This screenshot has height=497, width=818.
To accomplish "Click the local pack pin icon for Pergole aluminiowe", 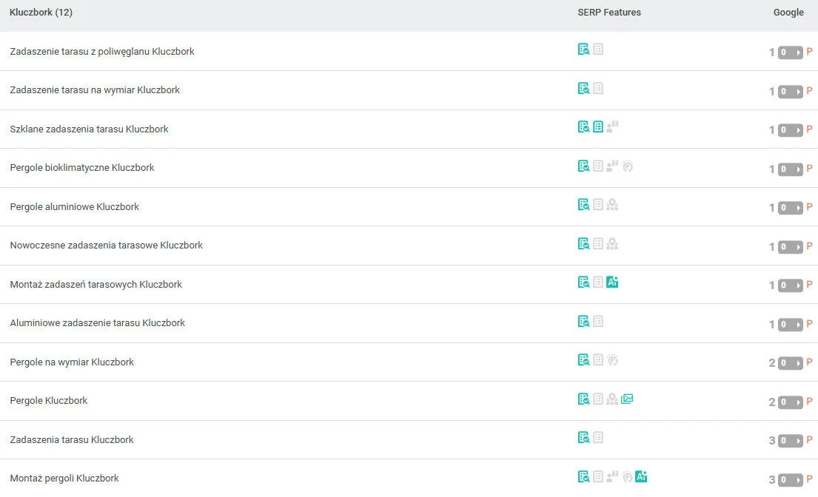I will 612,204.
